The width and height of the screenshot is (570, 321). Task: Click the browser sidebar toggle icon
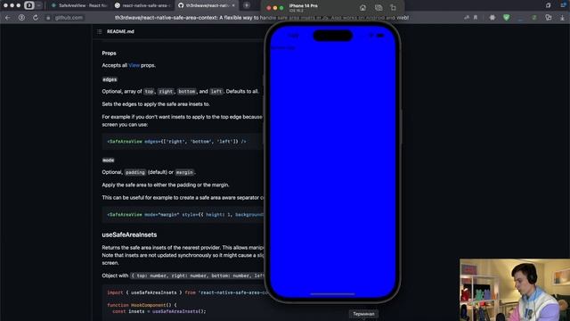[29, 5]
